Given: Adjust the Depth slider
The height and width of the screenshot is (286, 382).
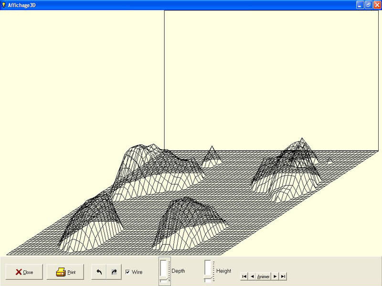Looking at the screenshot, I should 164,271.
